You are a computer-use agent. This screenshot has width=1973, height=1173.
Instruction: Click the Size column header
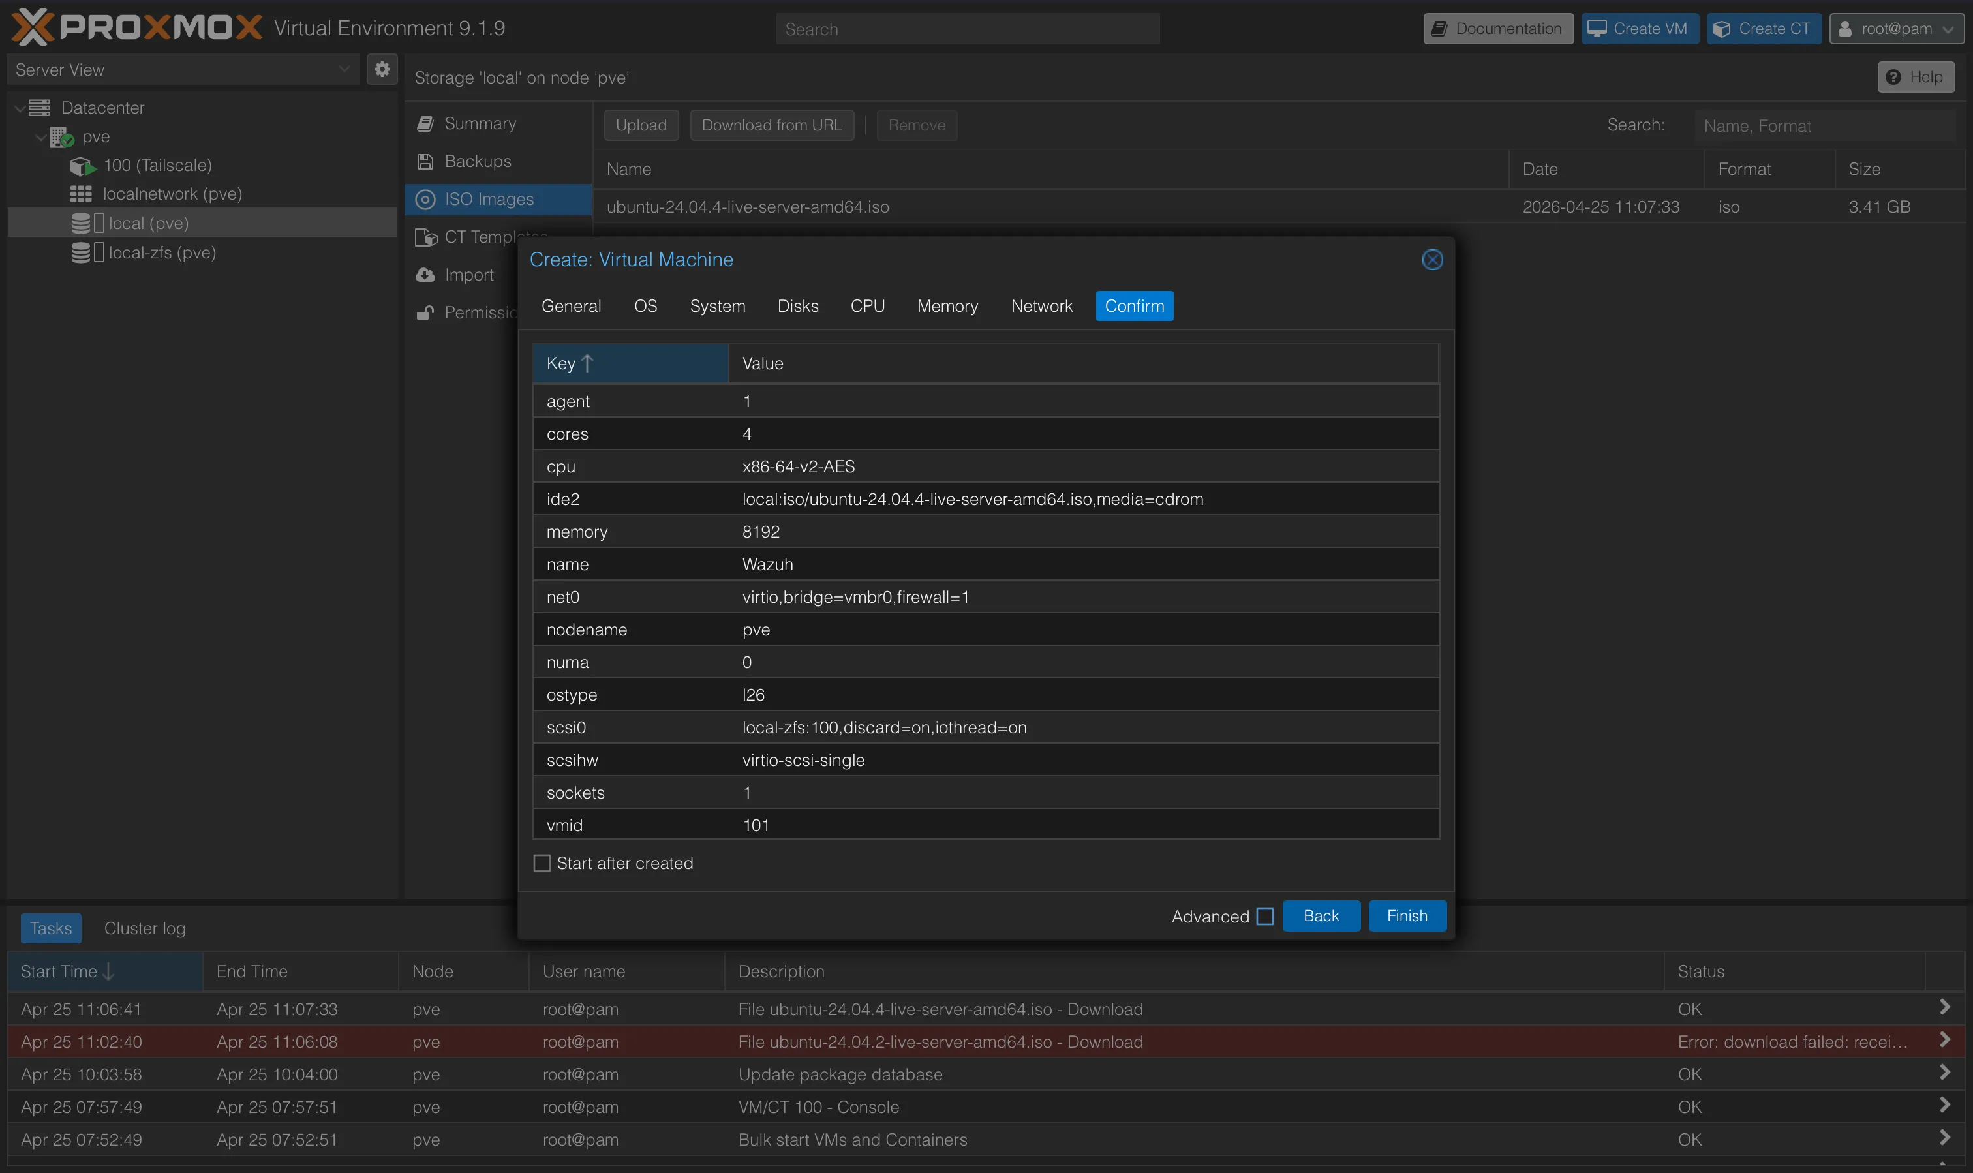[1899, 169]
